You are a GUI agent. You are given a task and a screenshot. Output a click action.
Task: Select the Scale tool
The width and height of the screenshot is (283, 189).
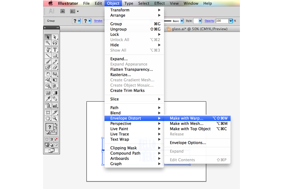tap(55, 74)
